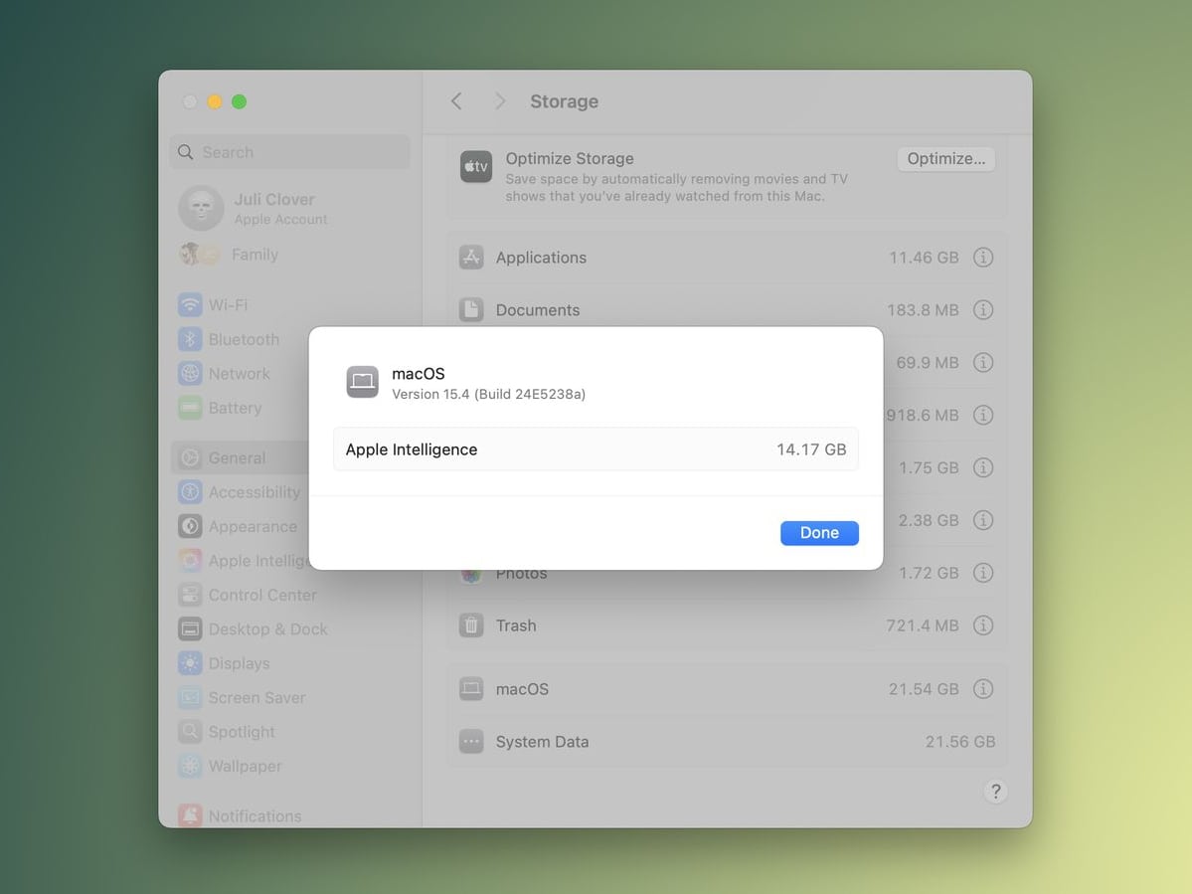The image size is (1192, 894).
Task: Go back using the back chevron
Action: point(456,101)
